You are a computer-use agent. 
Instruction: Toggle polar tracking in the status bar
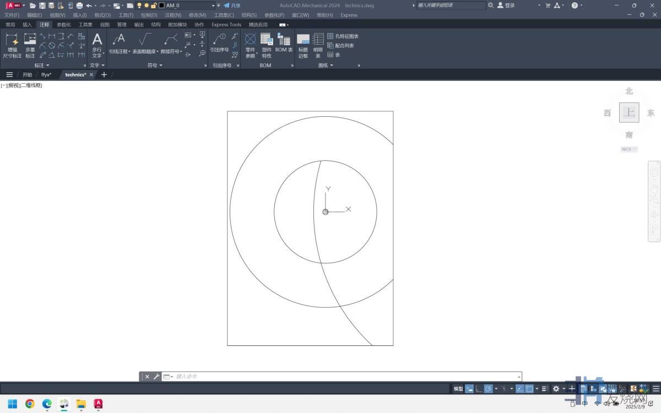coord(487,389)
